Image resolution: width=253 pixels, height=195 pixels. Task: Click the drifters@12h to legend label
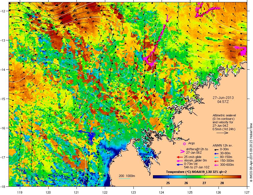pos(197,149)
